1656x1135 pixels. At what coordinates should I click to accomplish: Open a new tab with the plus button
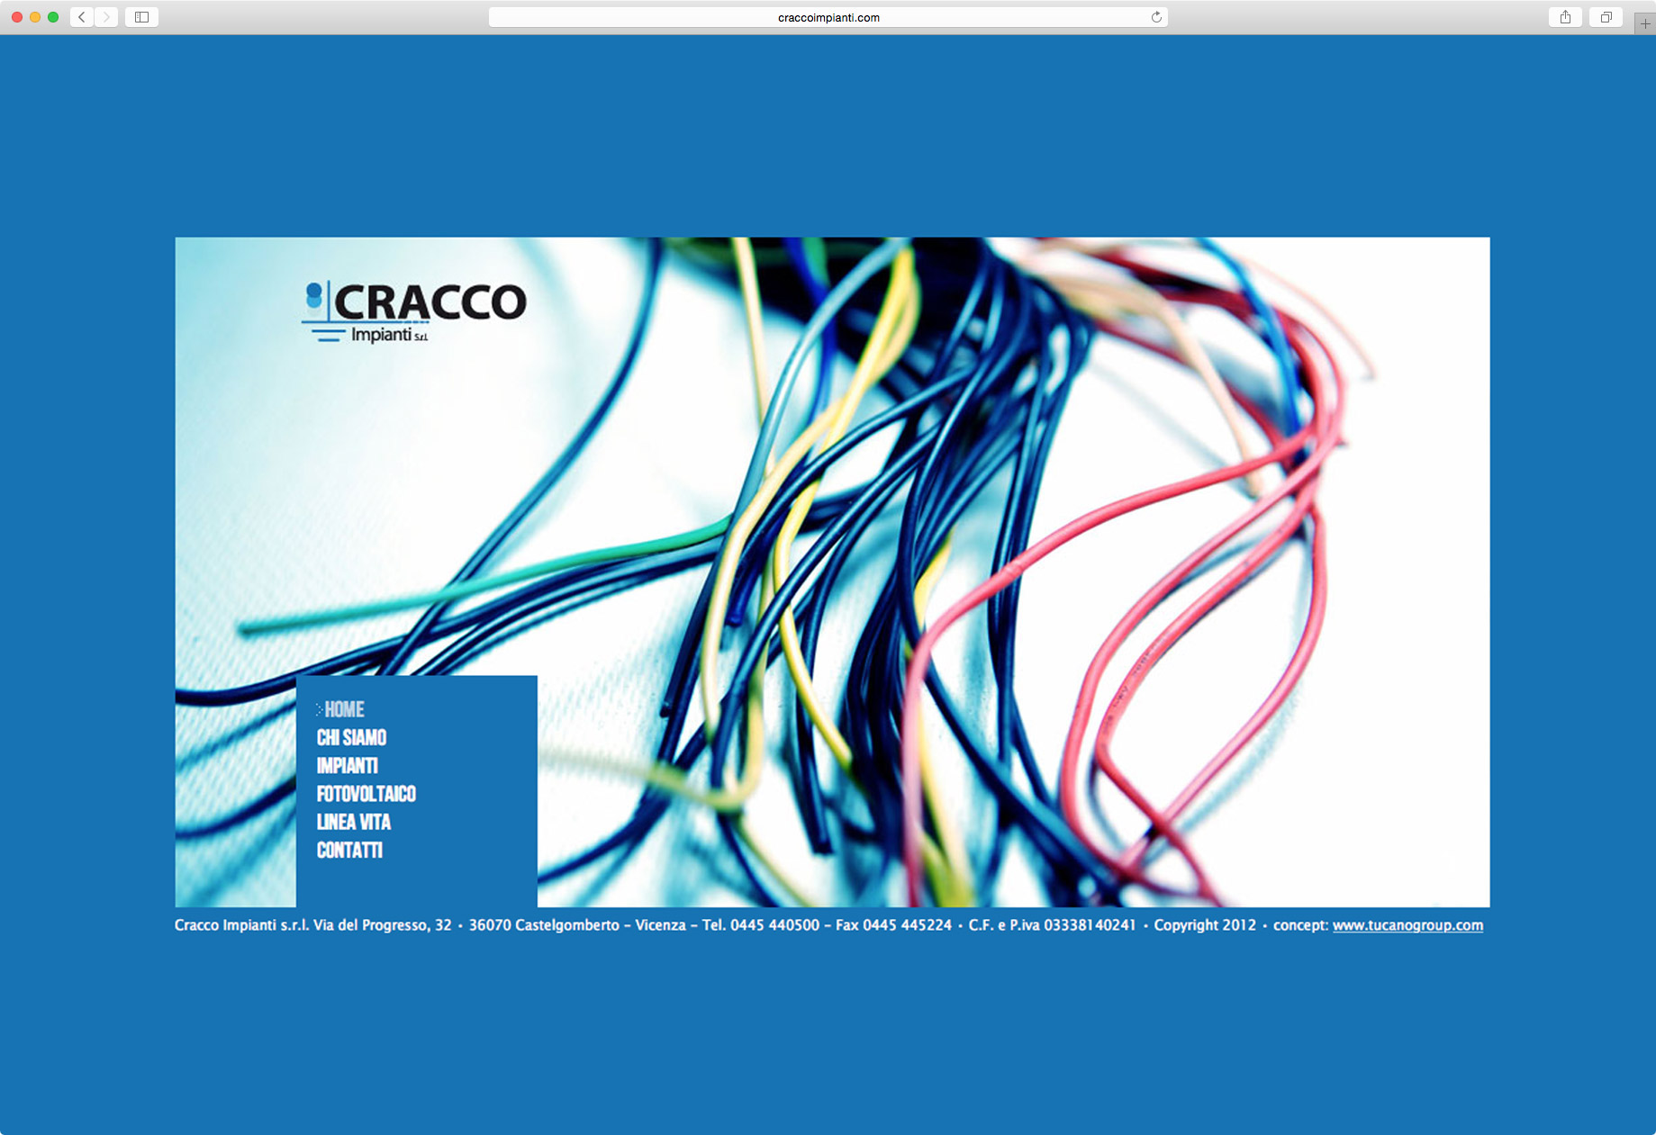[1644, 23]
